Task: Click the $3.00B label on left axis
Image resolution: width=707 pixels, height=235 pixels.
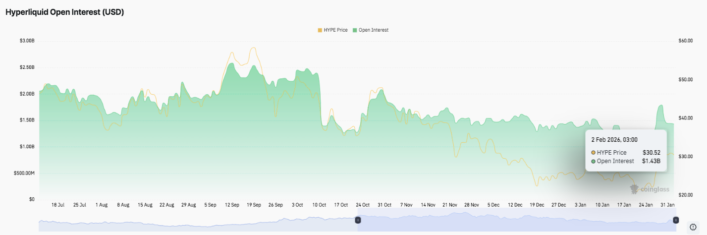Action: pyautogui.click(x=26, y=41)
